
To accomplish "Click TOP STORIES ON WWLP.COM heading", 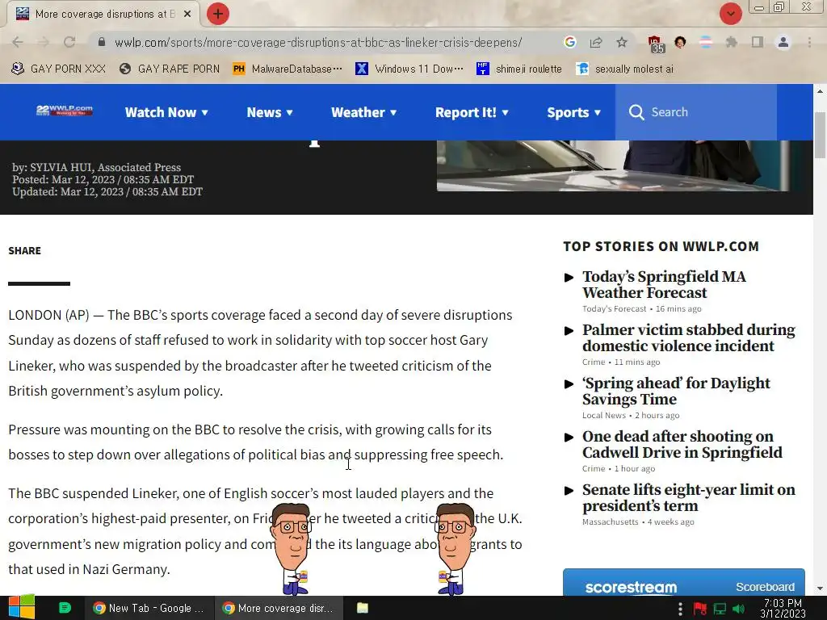I will pyautogui.click(x=661, y=246).
